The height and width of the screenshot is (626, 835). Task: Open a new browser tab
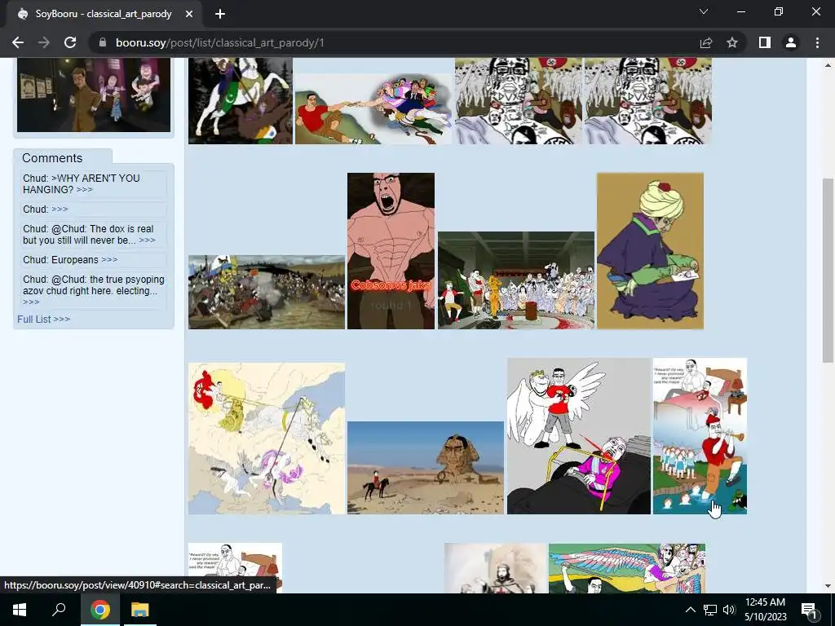tap(220, 14)
